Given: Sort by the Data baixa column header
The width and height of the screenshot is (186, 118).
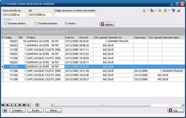Looking at the screenshot, I should coord(141,37).
